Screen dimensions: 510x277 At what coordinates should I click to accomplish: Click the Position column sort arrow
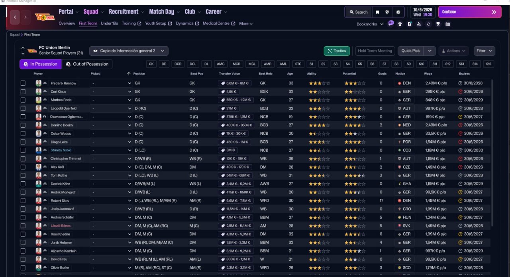click(x=129, y=74)
